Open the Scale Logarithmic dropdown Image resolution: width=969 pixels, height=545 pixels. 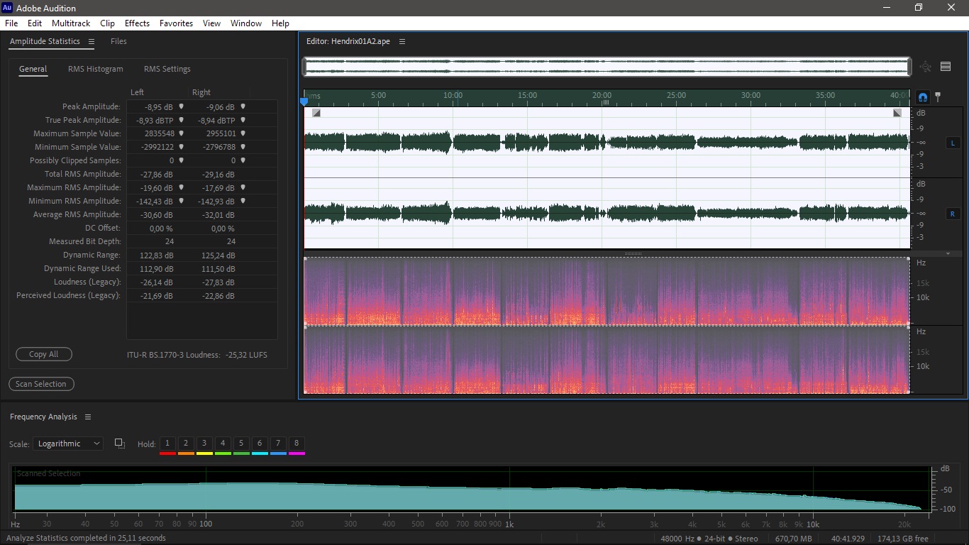pyautogui.click(x=68, y=444)
